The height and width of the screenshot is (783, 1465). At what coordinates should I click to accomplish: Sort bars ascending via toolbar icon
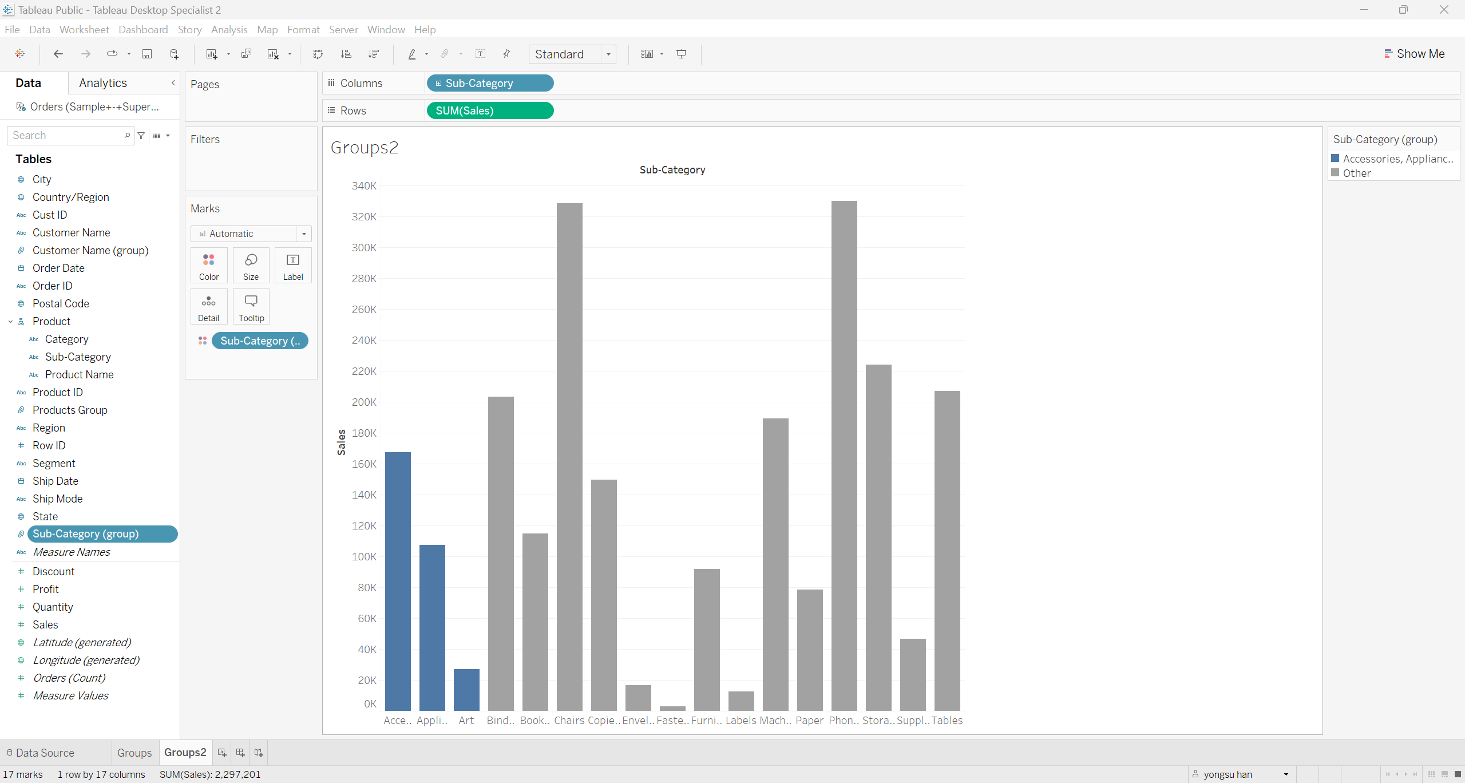tap(346, 54)
